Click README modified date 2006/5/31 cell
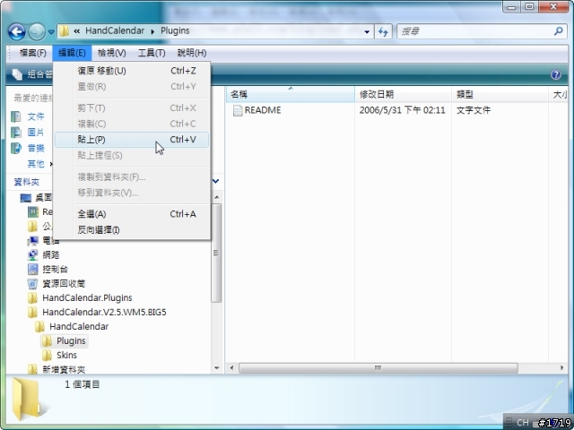This screenshot has width=574, height=430. 403,110
